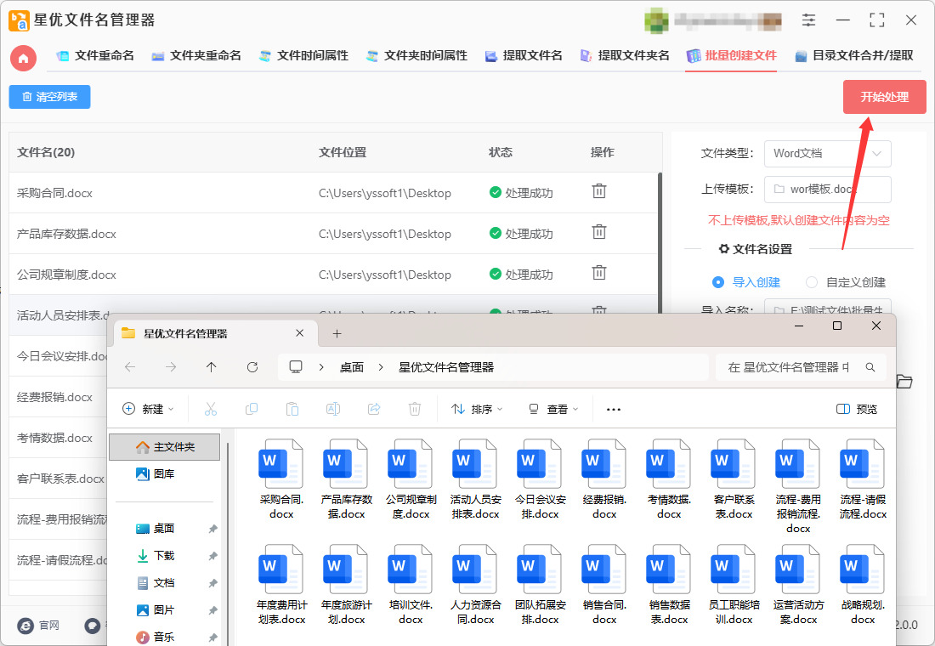Image resolution: width=935 pixels, height=646 pixels.
Task: Select the 流程-请假流程.docx file in Explorer
Action: pyautogui.click(x=862, y=479)
